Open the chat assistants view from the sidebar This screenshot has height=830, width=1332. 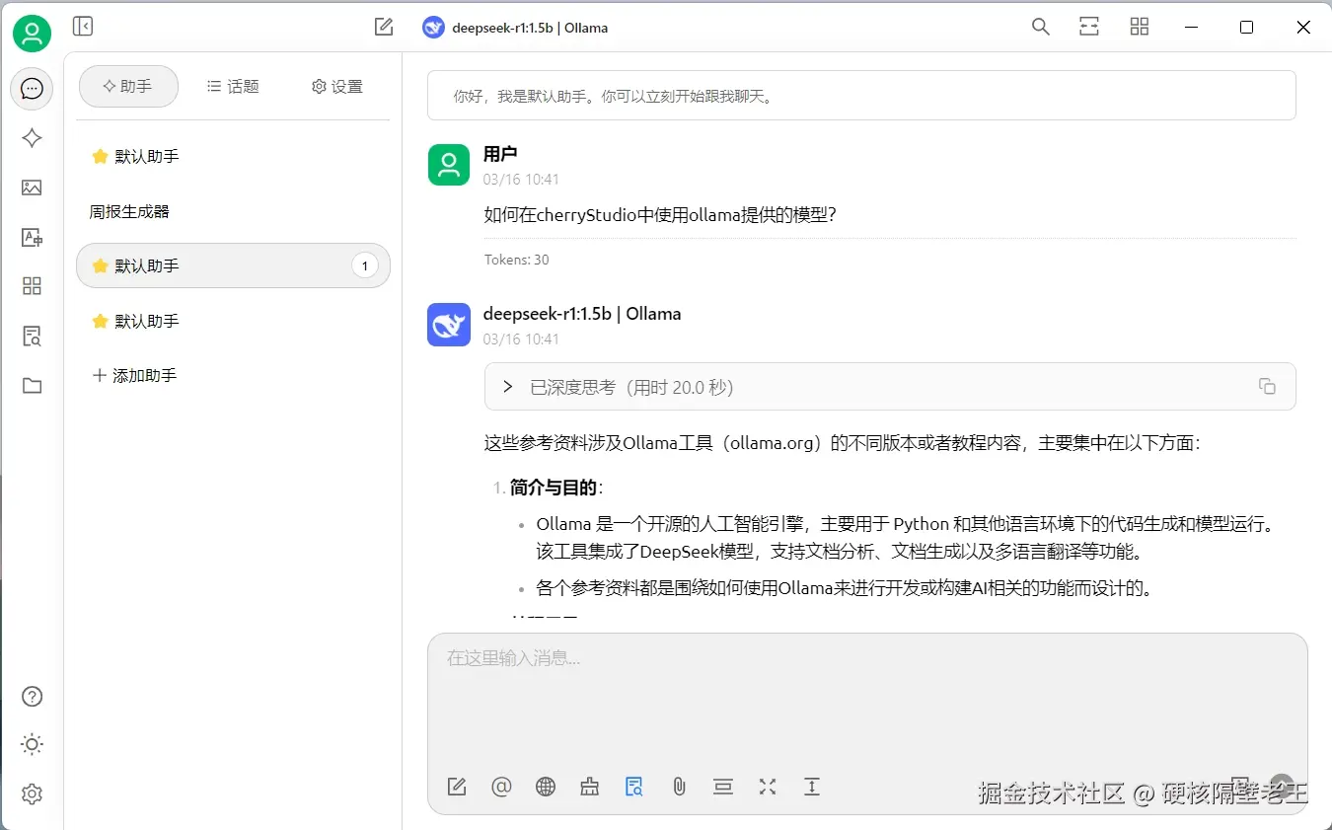[x=32, y=89]
